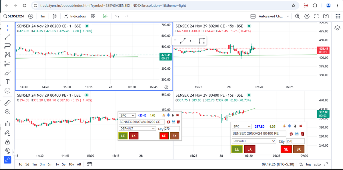The width and height of the screenshot is (343, 170).
Task: Reload the browser page
Action: [25, 5]
